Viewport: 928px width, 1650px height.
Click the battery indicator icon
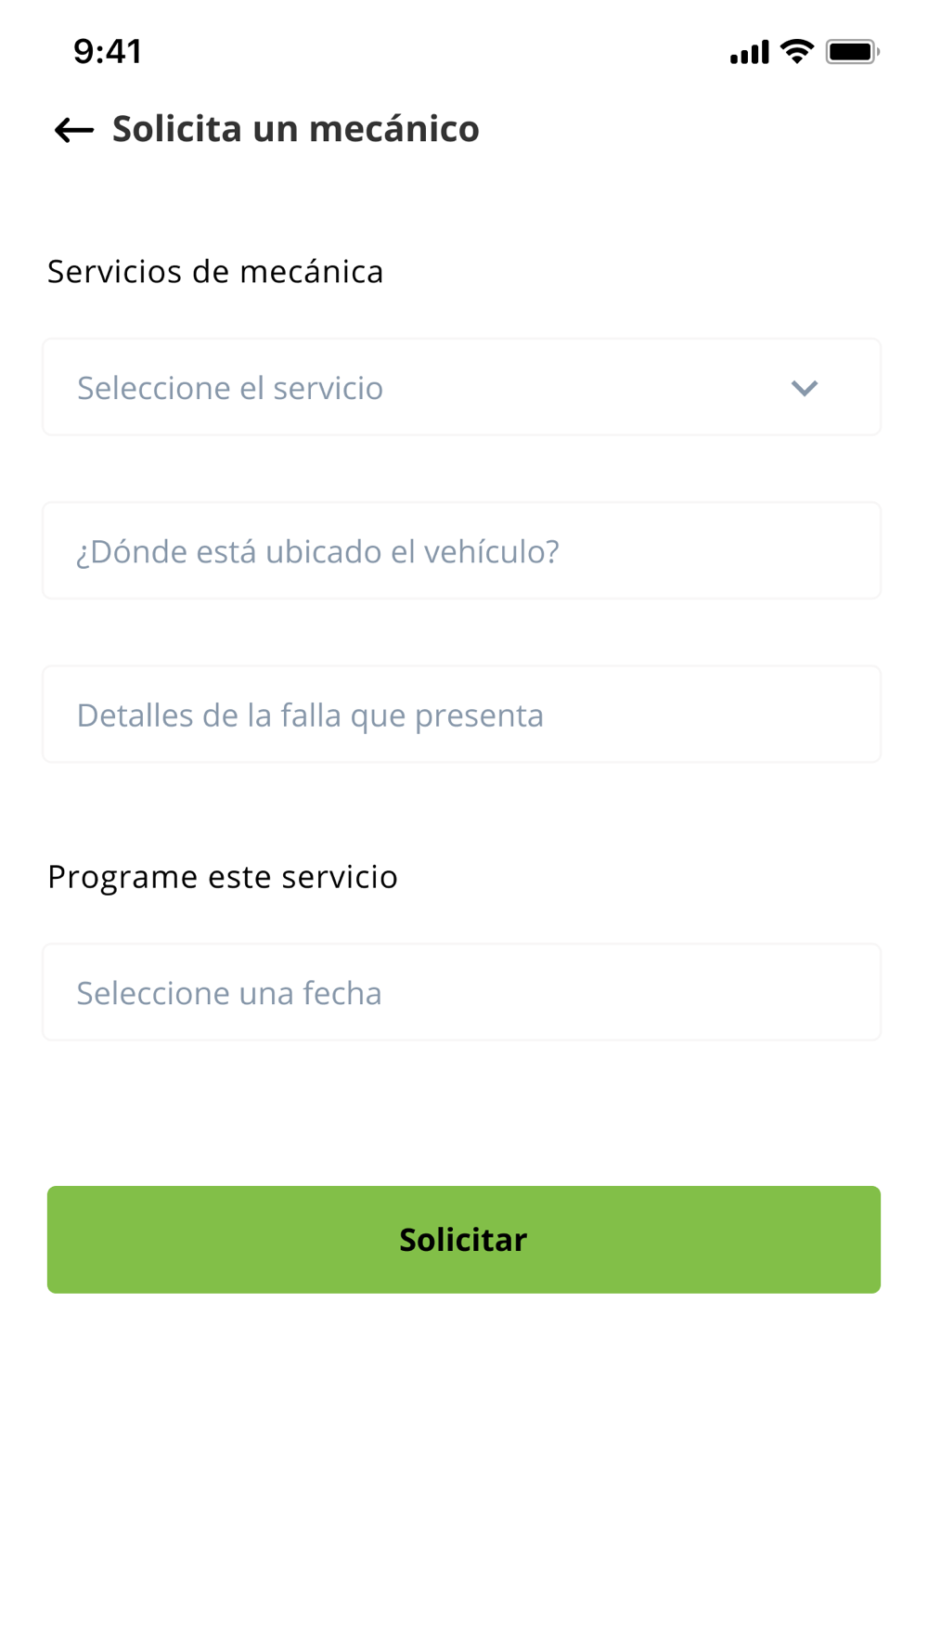pos(852,52)
